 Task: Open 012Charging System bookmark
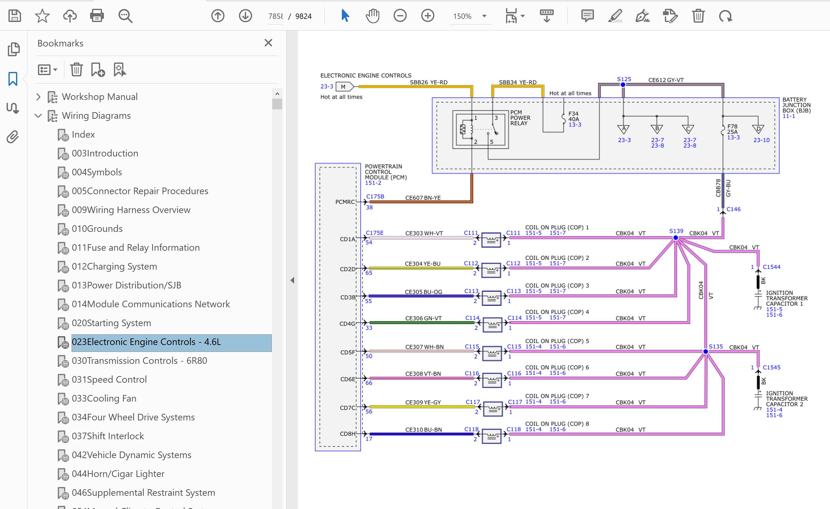pos(114,266)
